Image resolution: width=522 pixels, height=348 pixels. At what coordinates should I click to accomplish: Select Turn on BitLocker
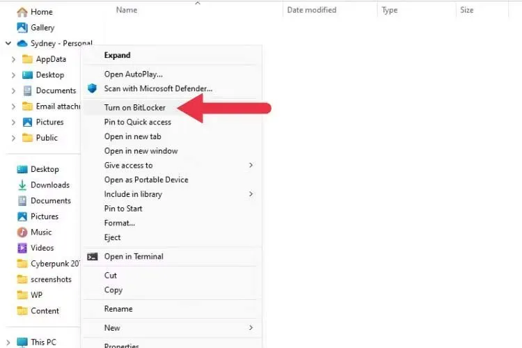click(x=135, y=107)
